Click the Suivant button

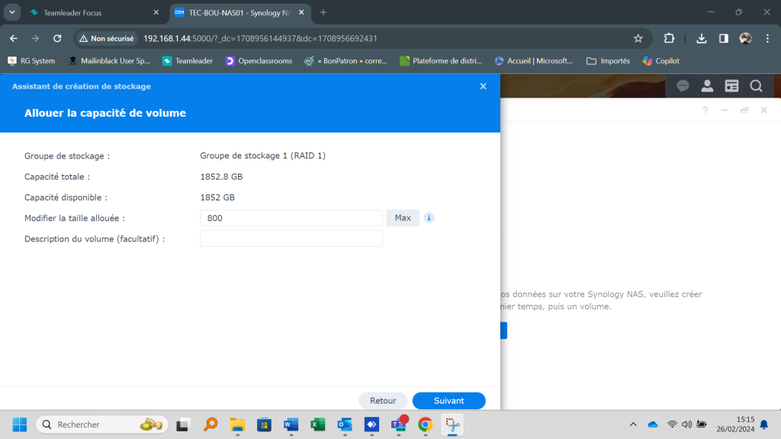coord(448,400)
